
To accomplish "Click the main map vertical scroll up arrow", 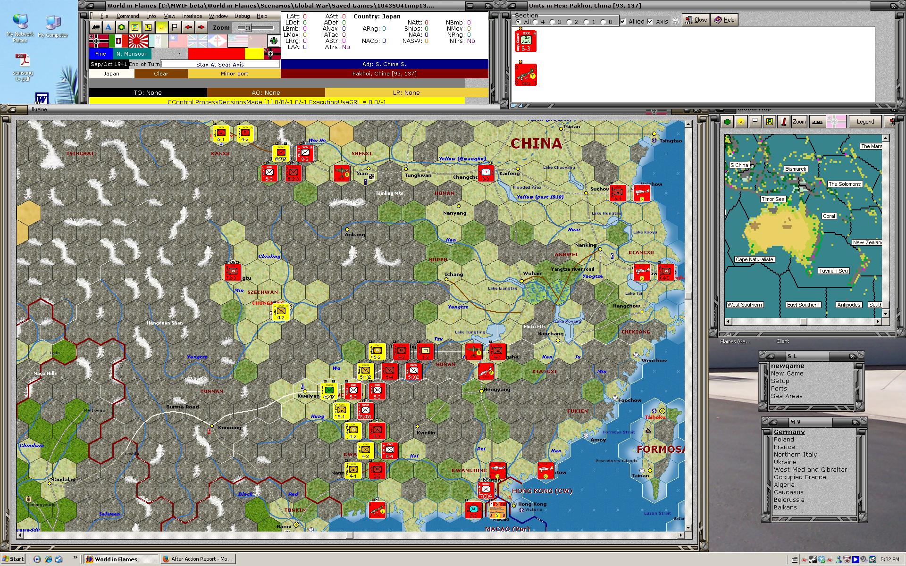I will 688,124.
